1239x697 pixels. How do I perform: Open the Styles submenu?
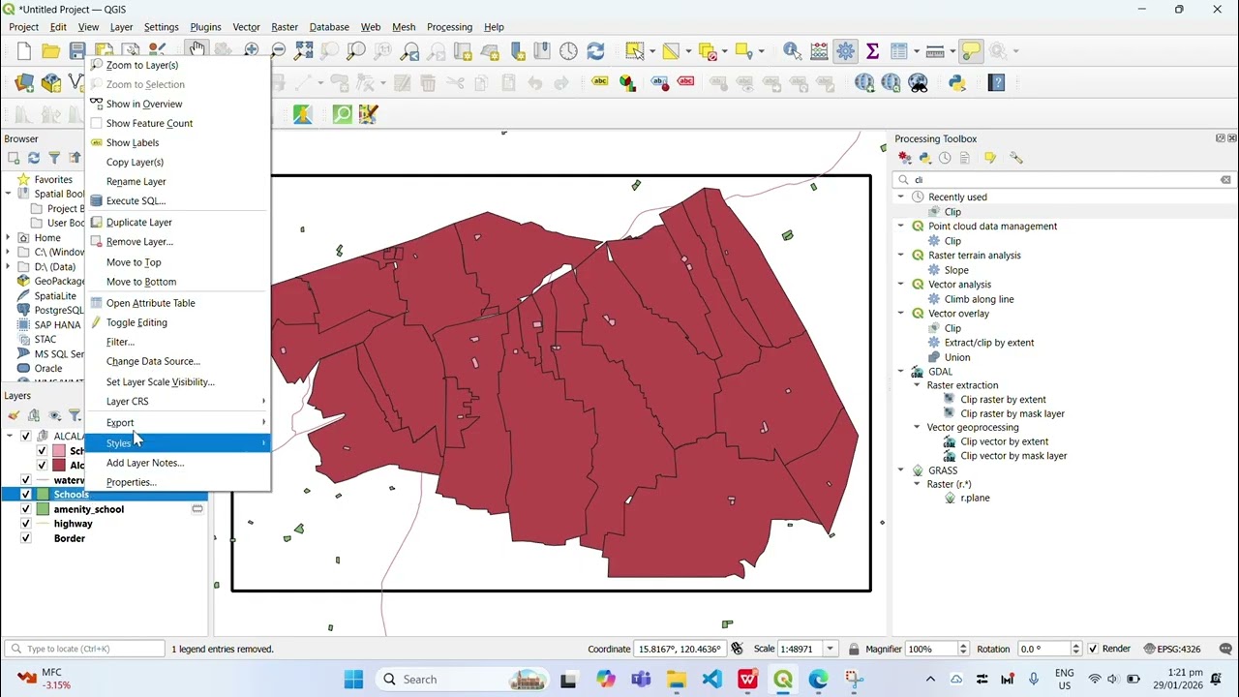(x=176, y=443)
